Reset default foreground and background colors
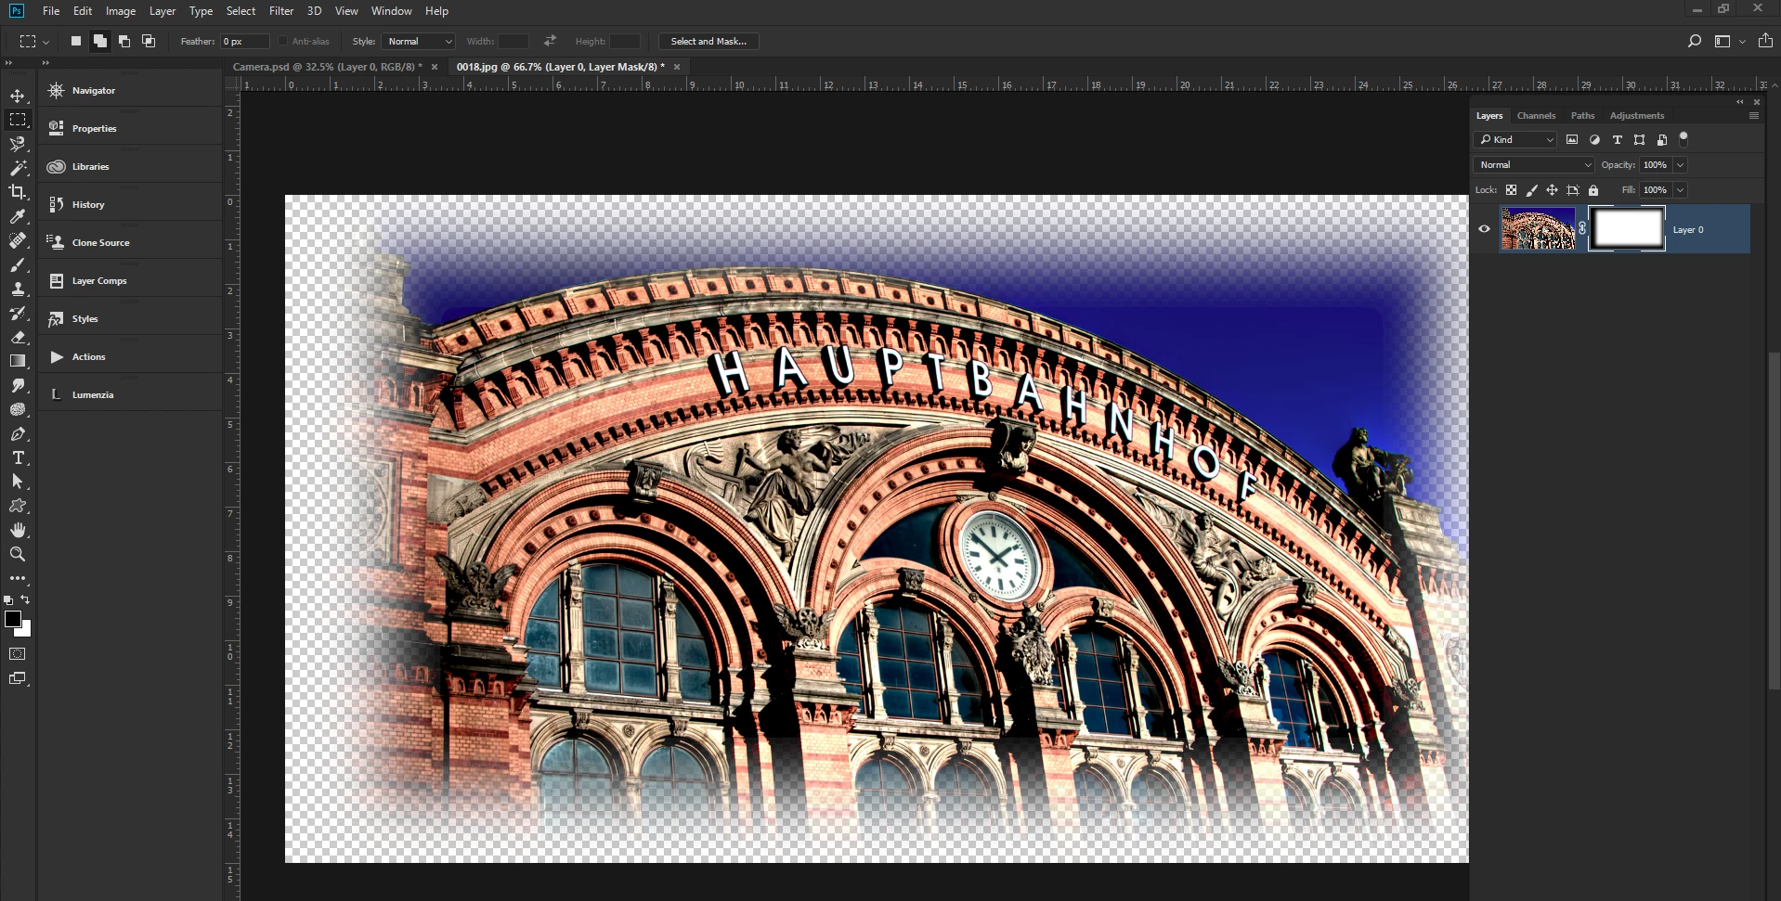 point(8,600)
